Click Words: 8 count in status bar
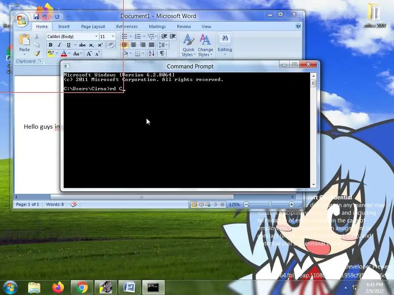394x295 pixels. (x=55, y=204)
